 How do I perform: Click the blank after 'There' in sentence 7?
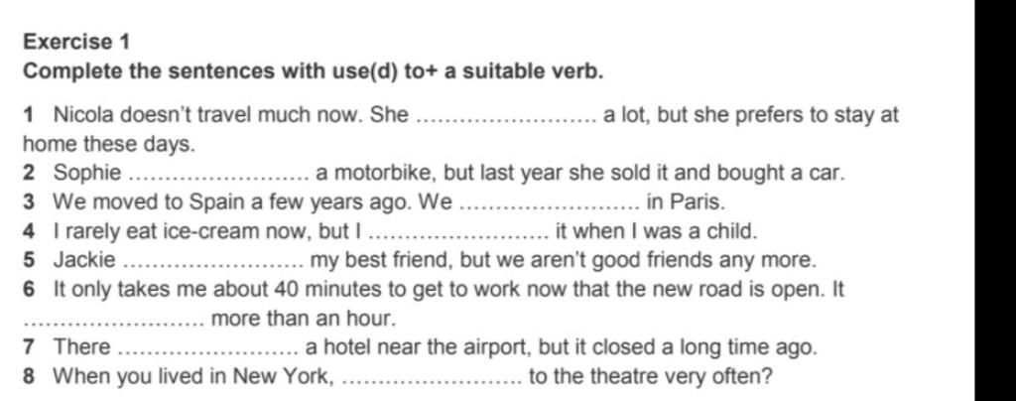pyautogui.click(x=208, y=353)
